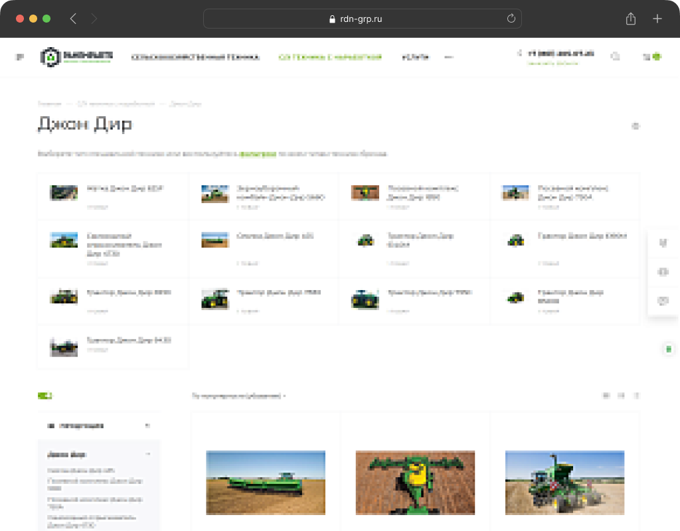The height and width of the screenshot is (531, 680).
Task: Click the site logo in the header
Action: 76,57
